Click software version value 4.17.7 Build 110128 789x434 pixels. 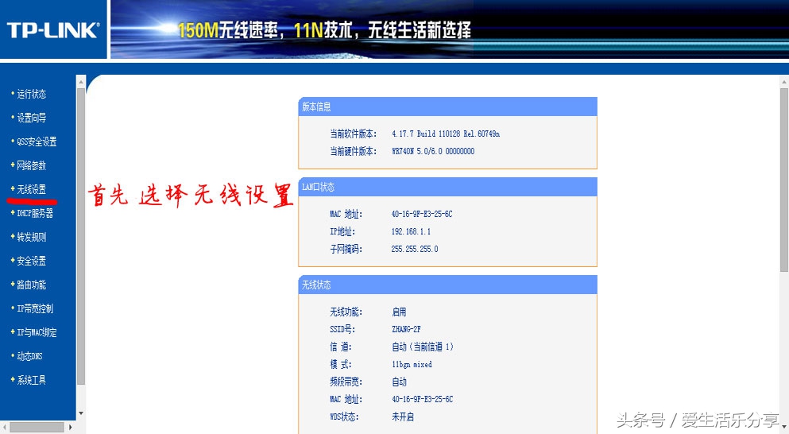pyautogui.click(x=445, y=134)
